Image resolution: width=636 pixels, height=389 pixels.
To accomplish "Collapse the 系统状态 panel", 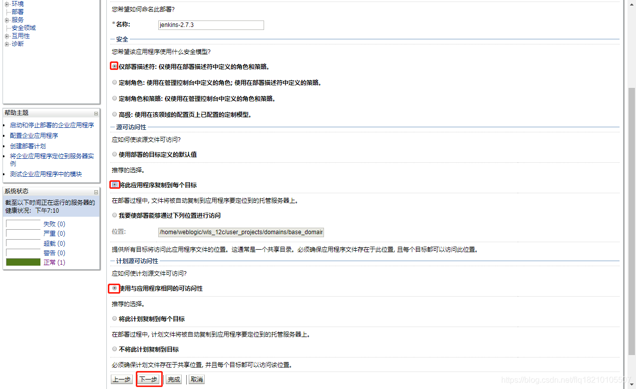I will coord(95,191).
